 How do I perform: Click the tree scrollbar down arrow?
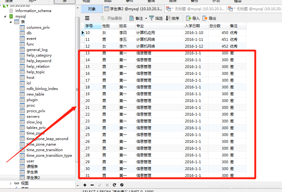pyautogui.click(x=78, y=186)
